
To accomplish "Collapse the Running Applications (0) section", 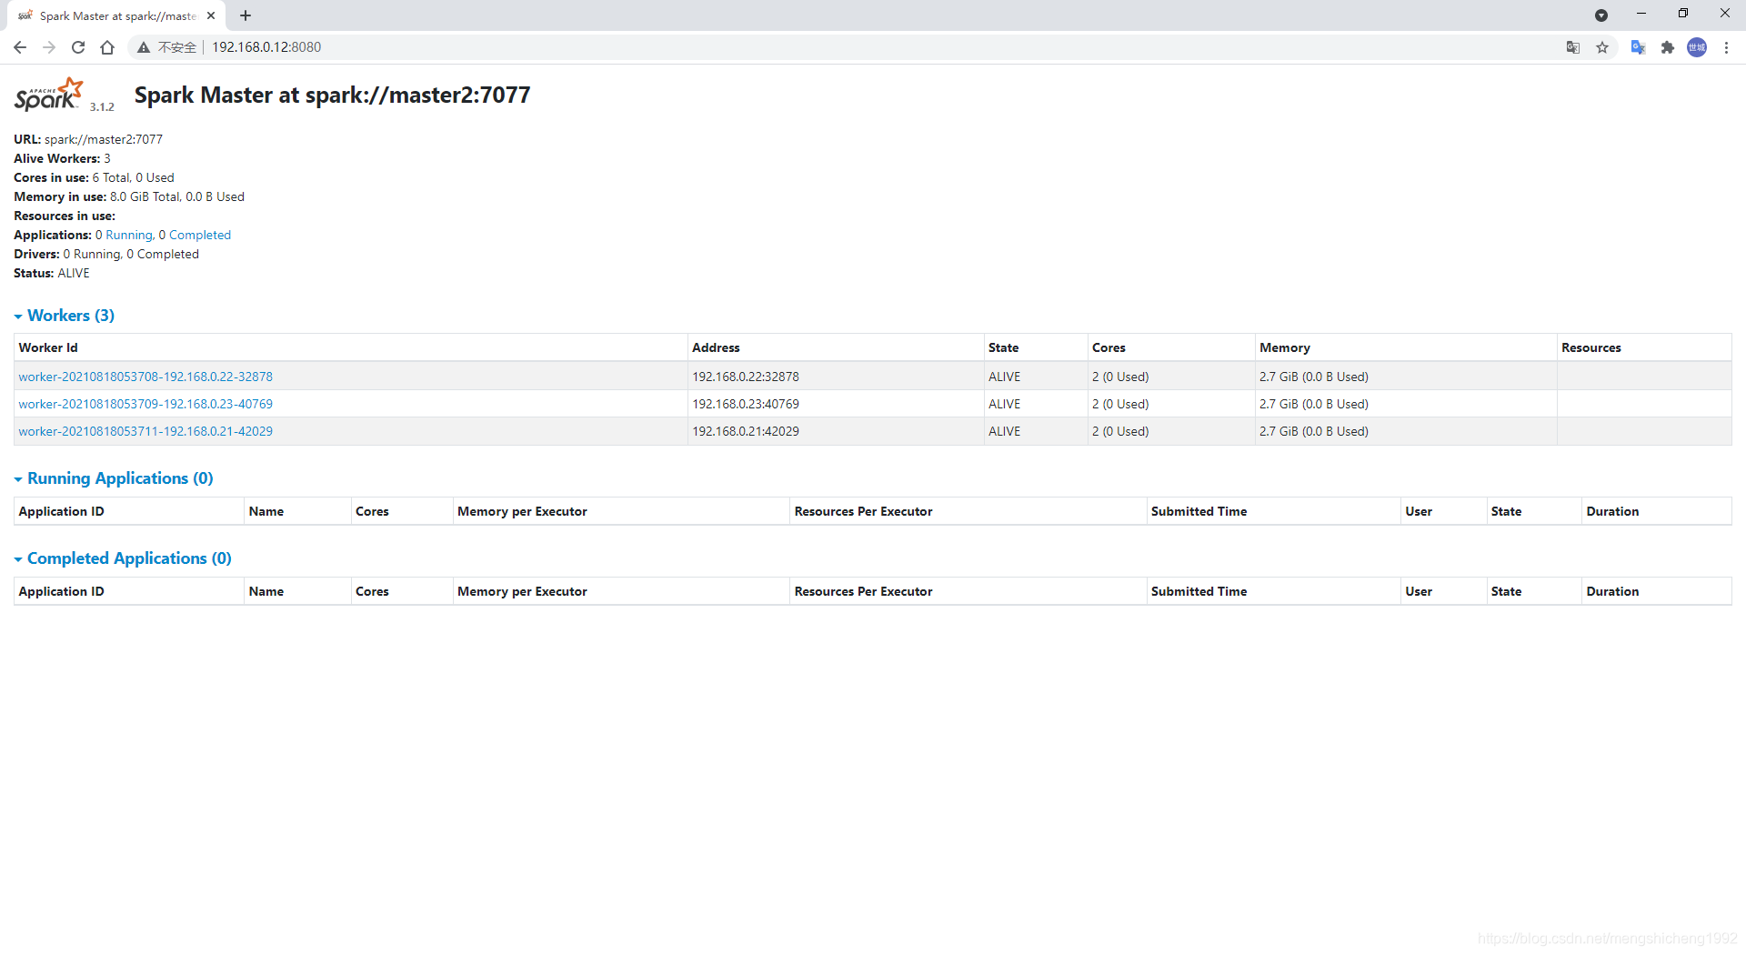I will tap(114, 478).
